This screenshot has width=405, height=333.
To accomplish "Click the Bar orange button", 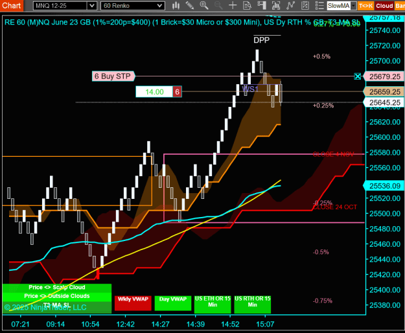I will pos(400,6).
